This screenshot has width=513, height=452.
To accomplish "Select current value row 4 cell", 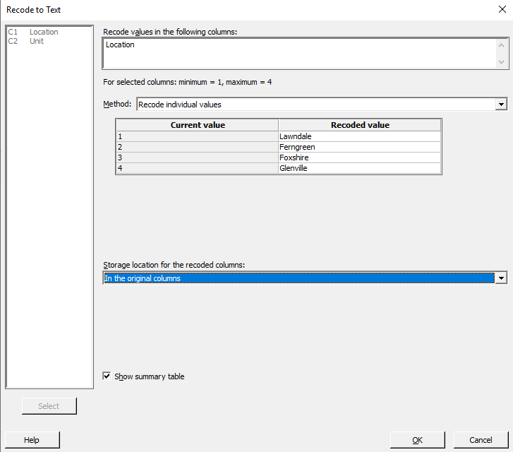I will coord(198,168).
